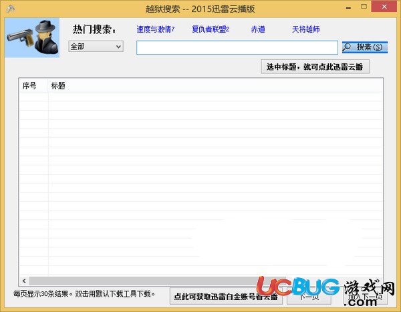Search hot keyword 天将雄师
401x312 pixels.
306,29
